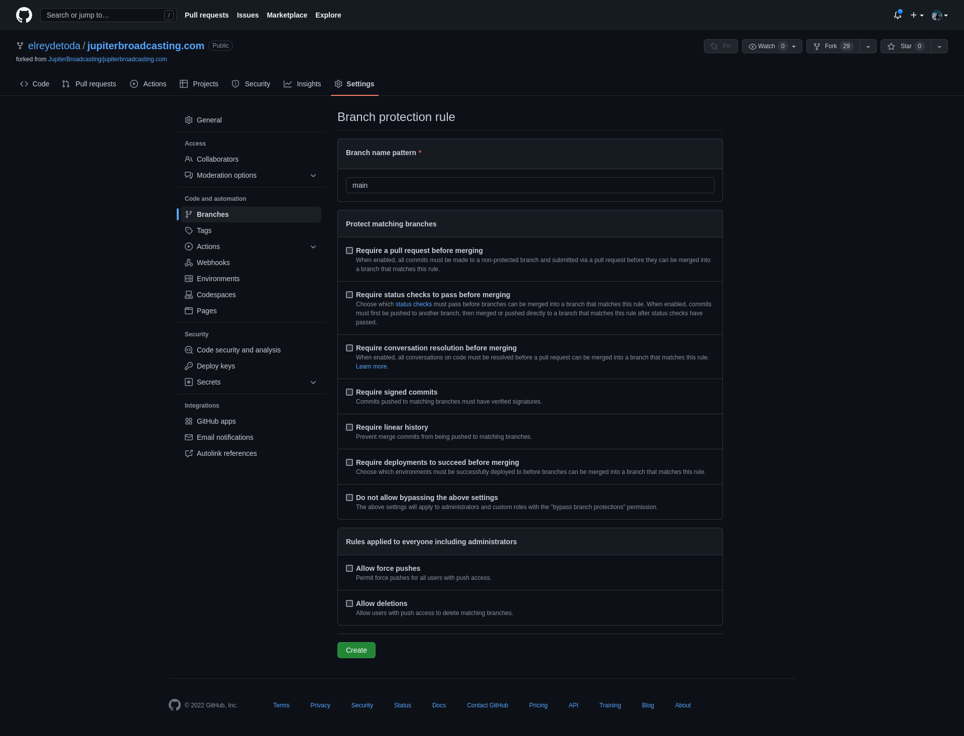Click the Tags icon in settings sidebar
Viewport: 964px width, 736px height.
189,230
